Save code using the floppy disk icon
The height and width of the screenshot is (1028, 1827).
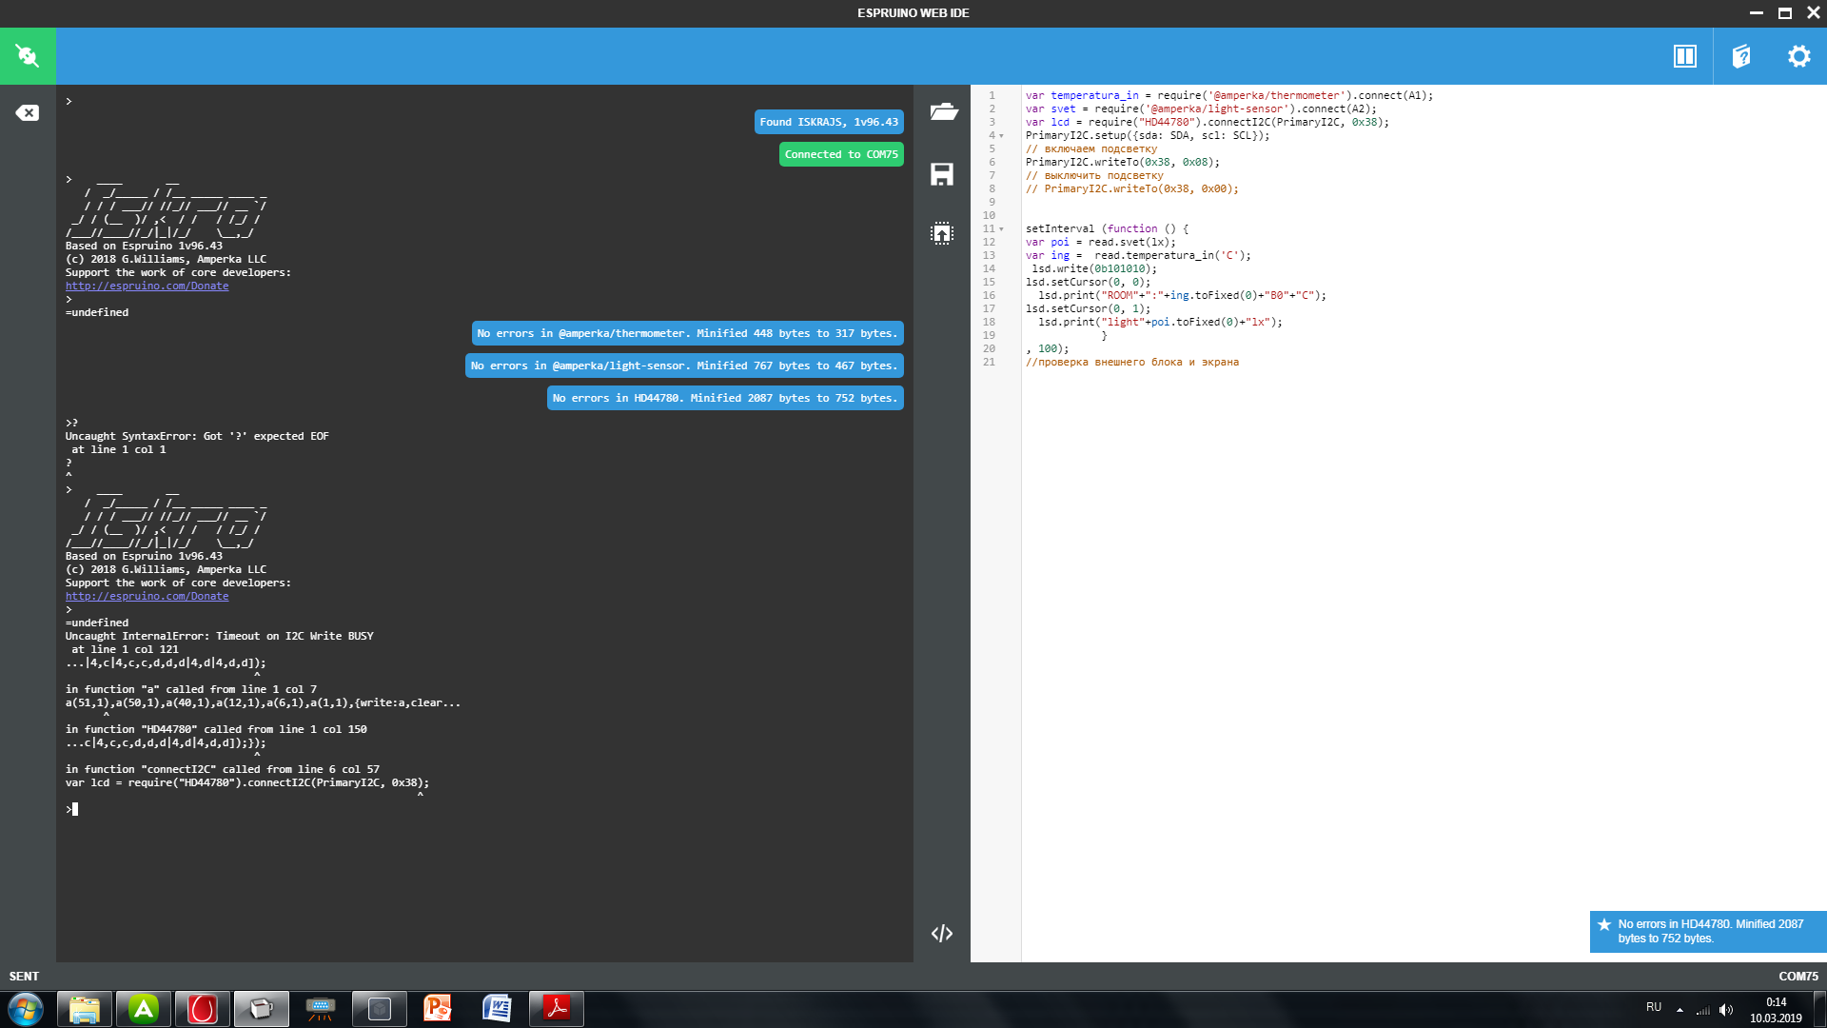coord(942,174)
